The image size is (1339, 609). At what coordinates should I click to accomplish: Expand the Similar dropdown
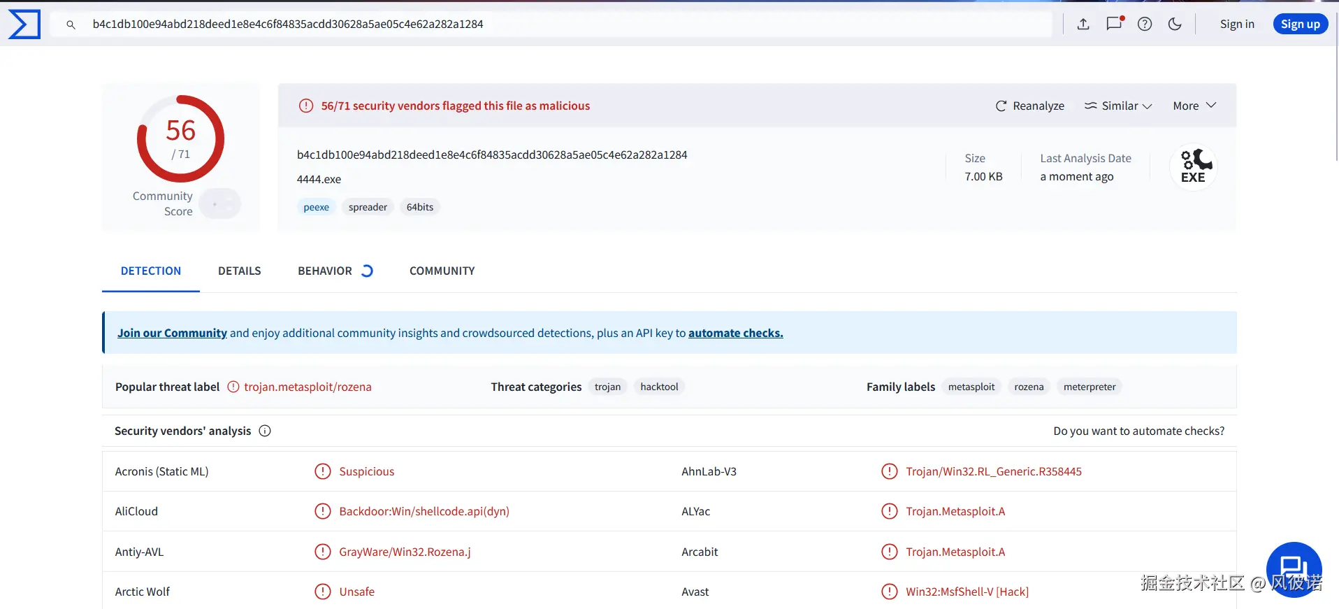(1118, 106)
